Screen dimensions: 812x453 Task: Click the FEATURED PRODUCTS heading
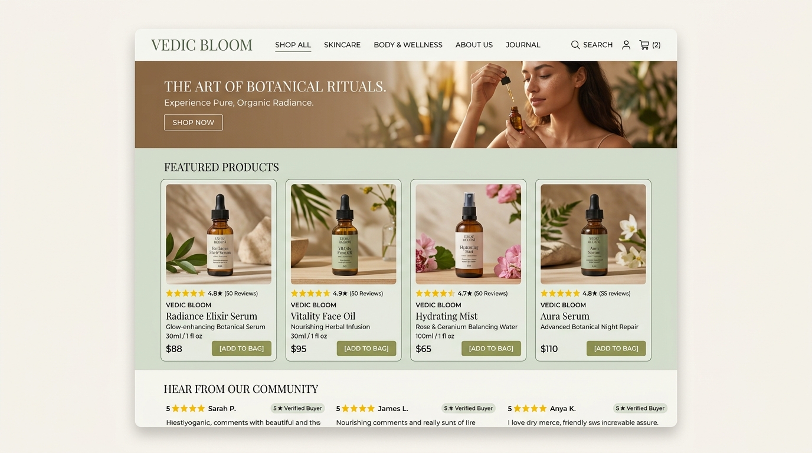click(221, 167)
